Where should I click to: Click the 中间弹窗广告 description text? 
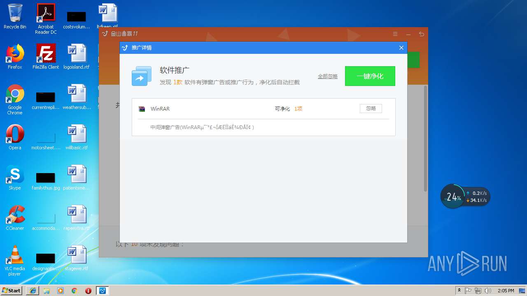(202, 127)
